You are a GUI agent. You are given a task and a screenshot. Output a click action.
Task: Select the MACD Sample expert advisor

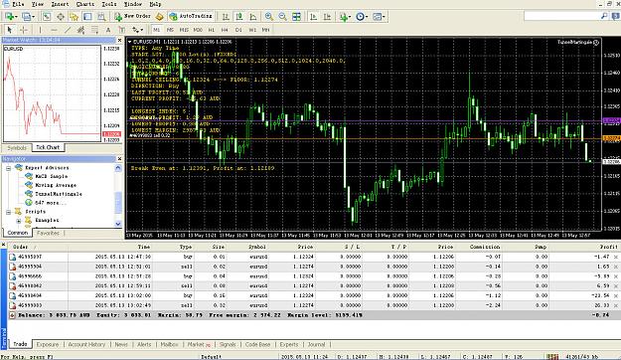click(x=51, y=176)
